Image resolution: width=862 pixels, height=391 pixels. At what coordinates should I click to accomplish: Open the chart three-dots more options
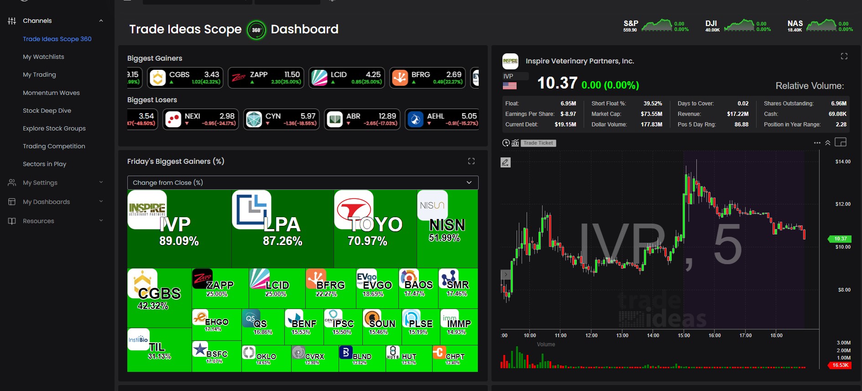tap(817, 143)
